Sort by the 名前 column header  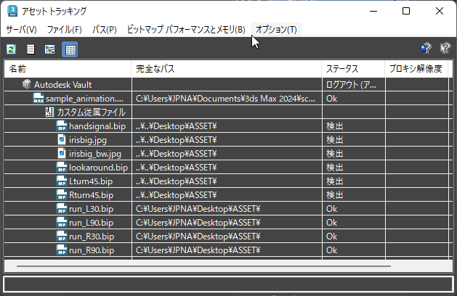[x=68, y=69]
